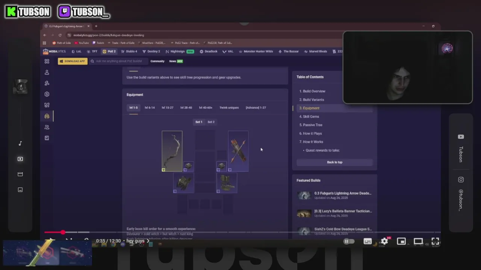
Task: Open YouTube player settings gear
Action: (x=384, y=241)
